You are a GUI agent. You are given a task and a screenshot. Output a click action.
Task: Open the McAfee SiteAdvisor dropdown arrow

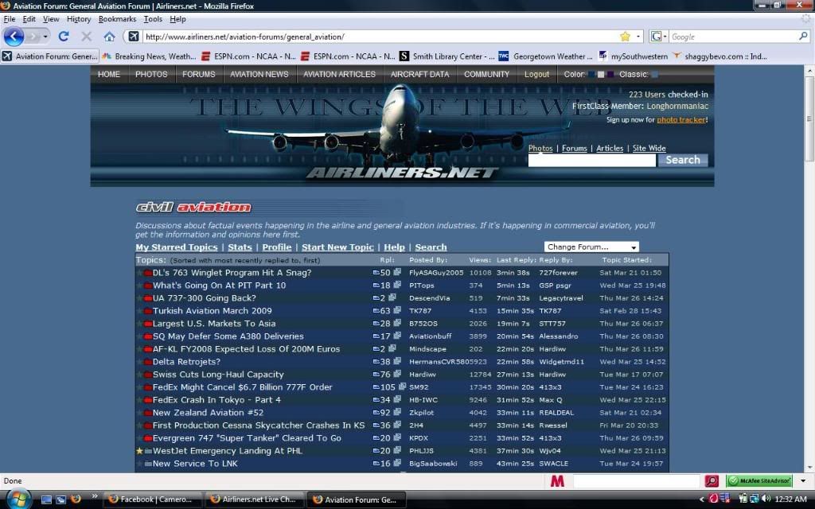coord(803,481)
